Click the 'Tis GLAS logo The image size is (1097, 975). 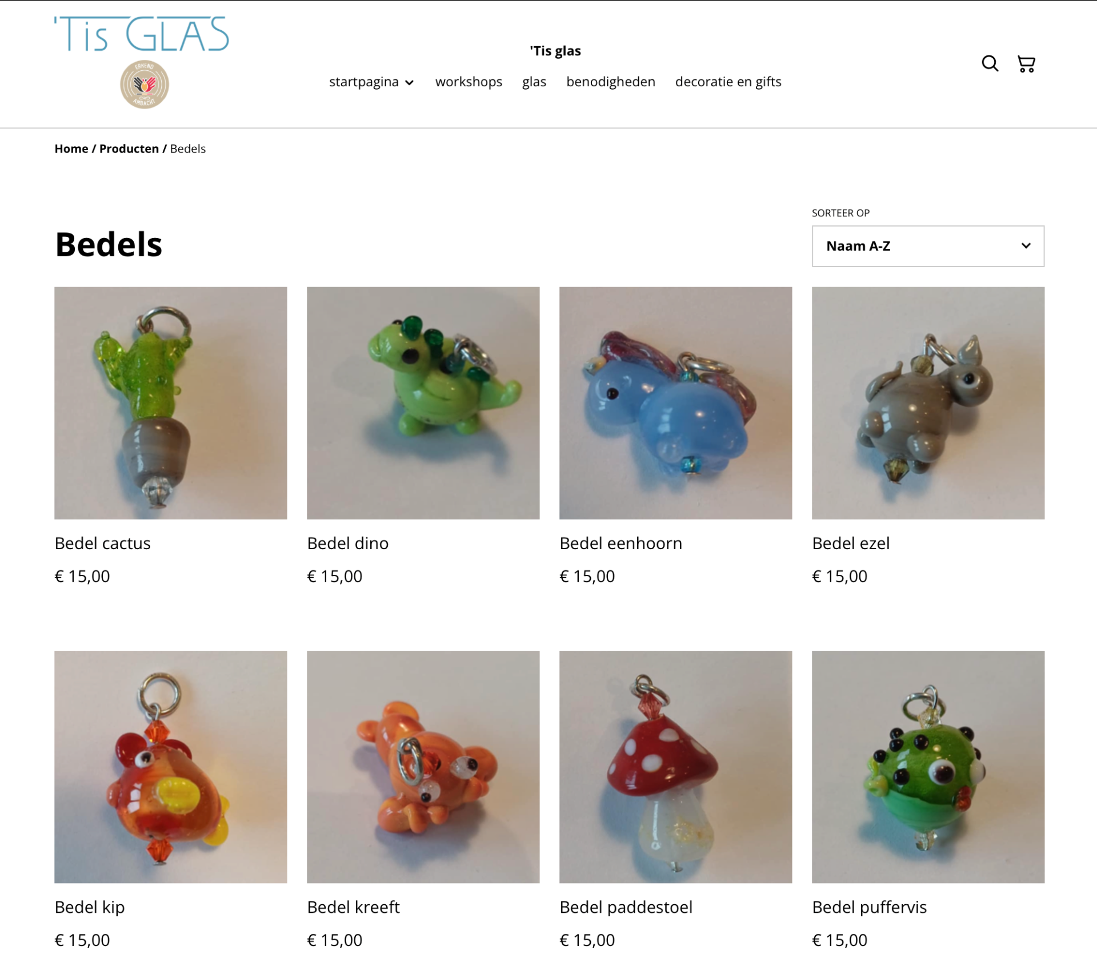[142, 34]
